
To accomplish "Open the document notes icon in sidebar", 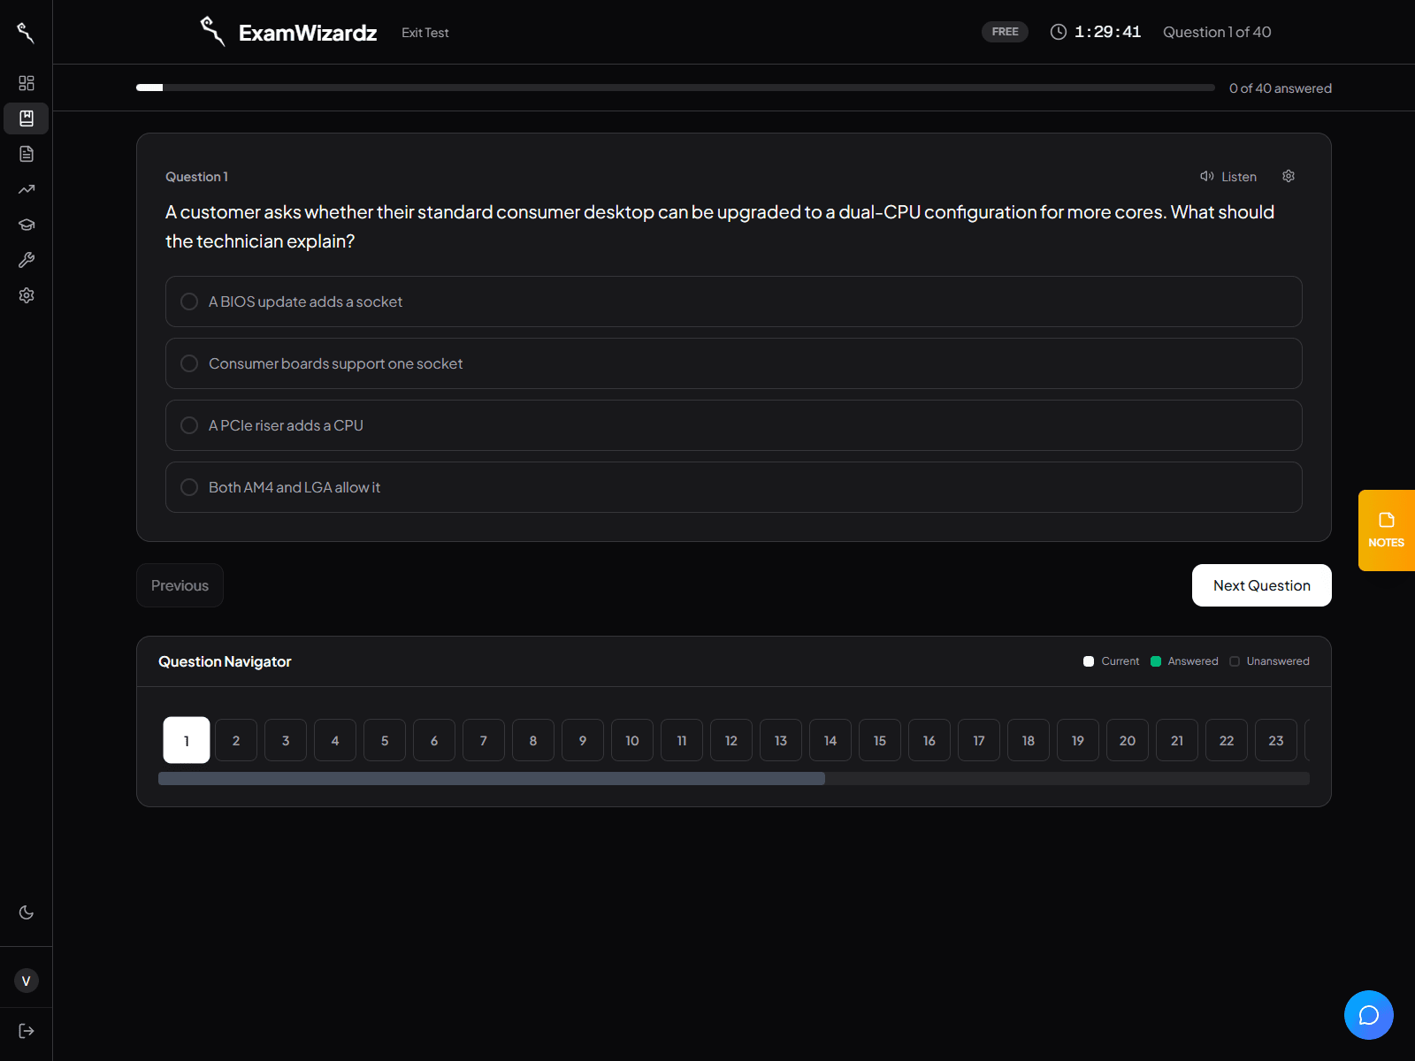I will click(x=27, y=154).
